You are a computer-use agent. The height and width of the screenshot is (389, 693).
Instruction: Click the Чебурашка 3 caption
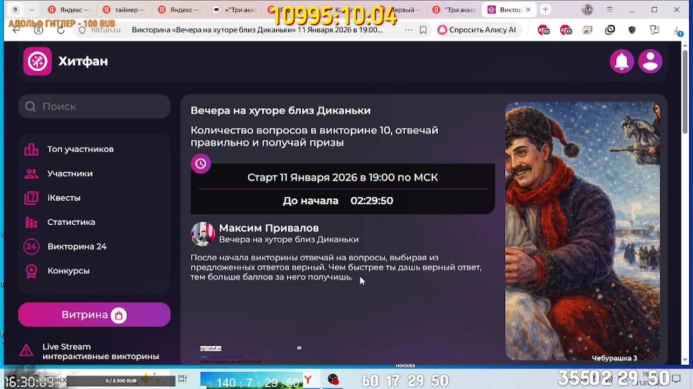(614, 358)
